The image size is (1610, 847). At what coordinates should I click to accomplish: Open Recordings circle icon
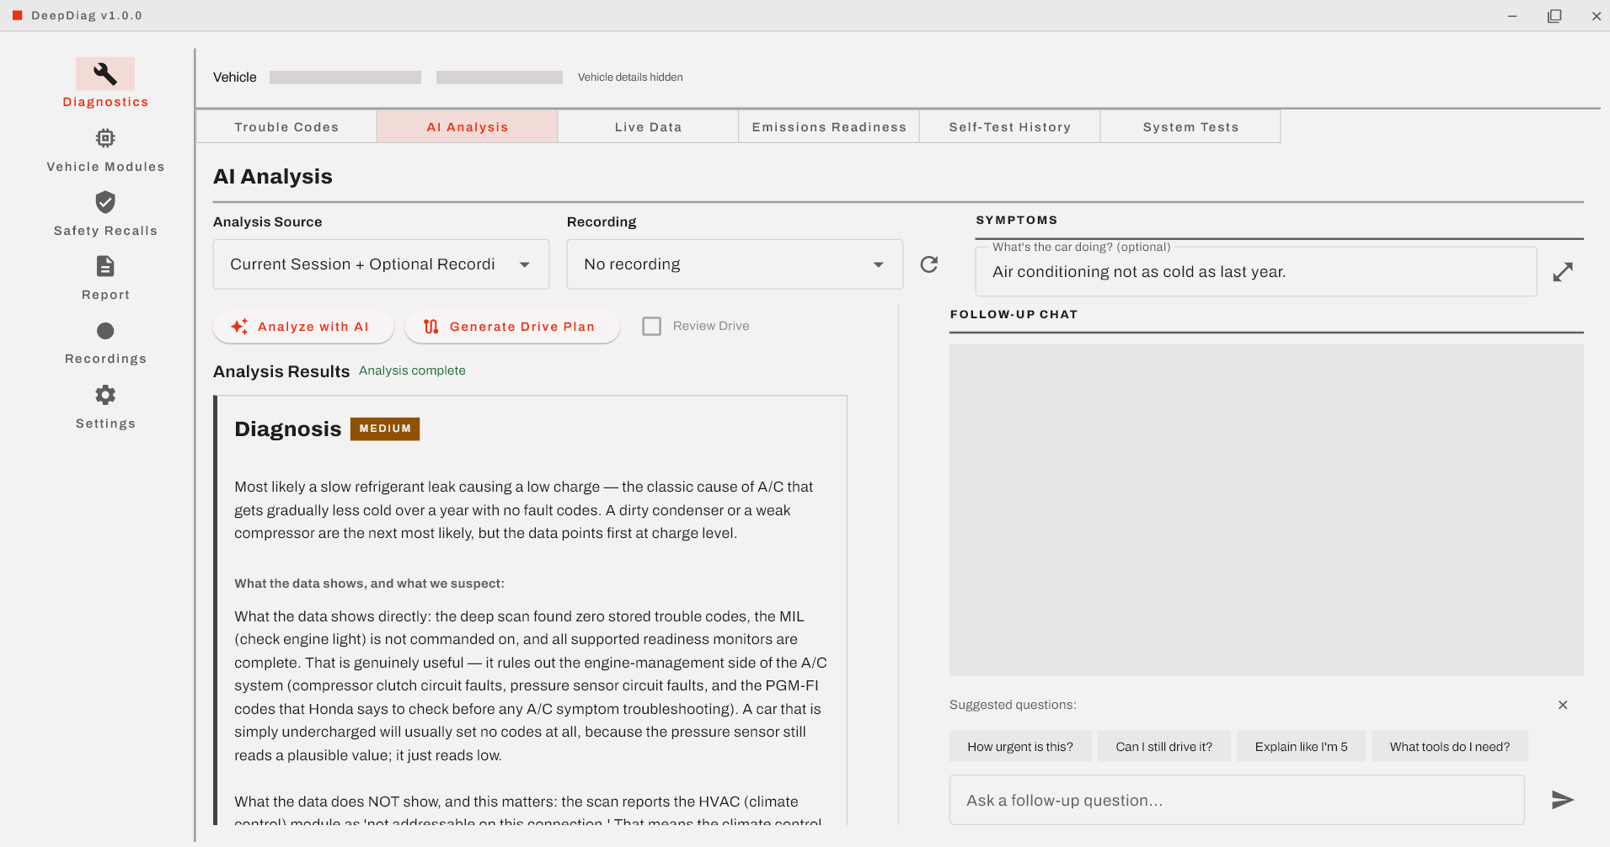tap(105, 331)
